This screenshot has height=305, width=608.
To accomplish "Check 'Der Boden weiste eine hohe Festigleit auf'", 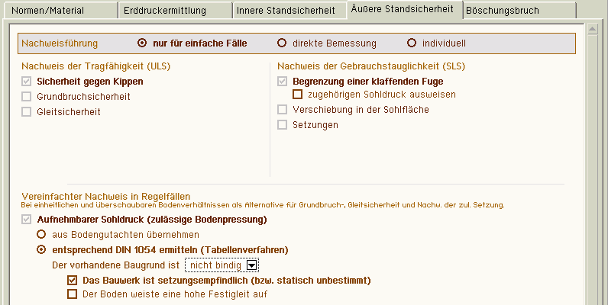I will click(73, 294).
